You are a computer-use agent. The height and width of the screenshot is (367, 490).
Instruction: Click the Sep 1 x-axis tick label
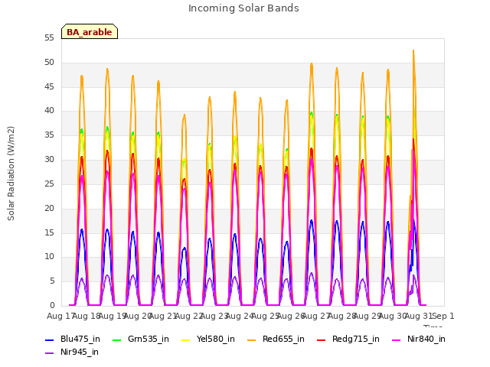coord(443,316)
